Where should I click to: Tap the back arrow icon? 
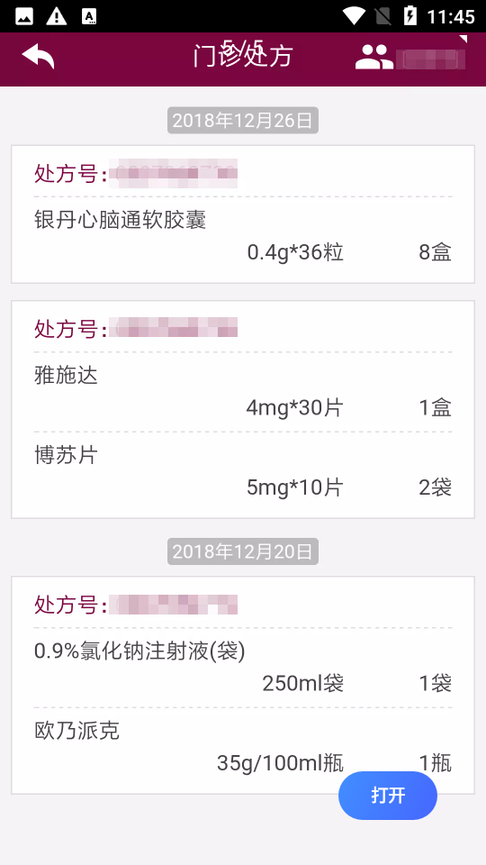(38, 56)
